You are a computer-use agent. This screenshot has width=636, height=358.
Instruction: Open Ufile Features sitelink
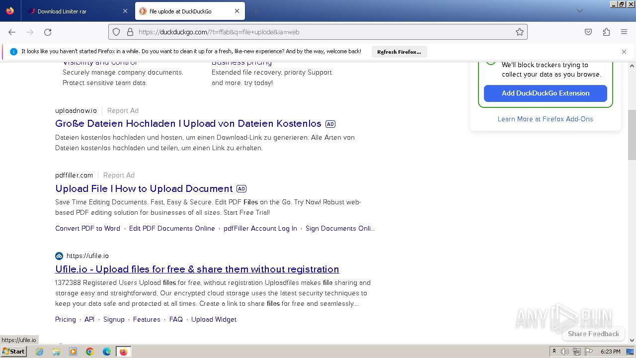[147, 319]
